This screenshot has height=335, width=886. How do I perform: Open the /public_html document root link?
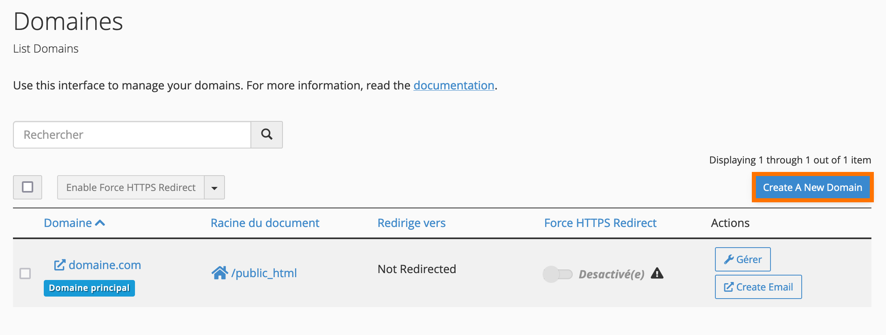(264, 273)
